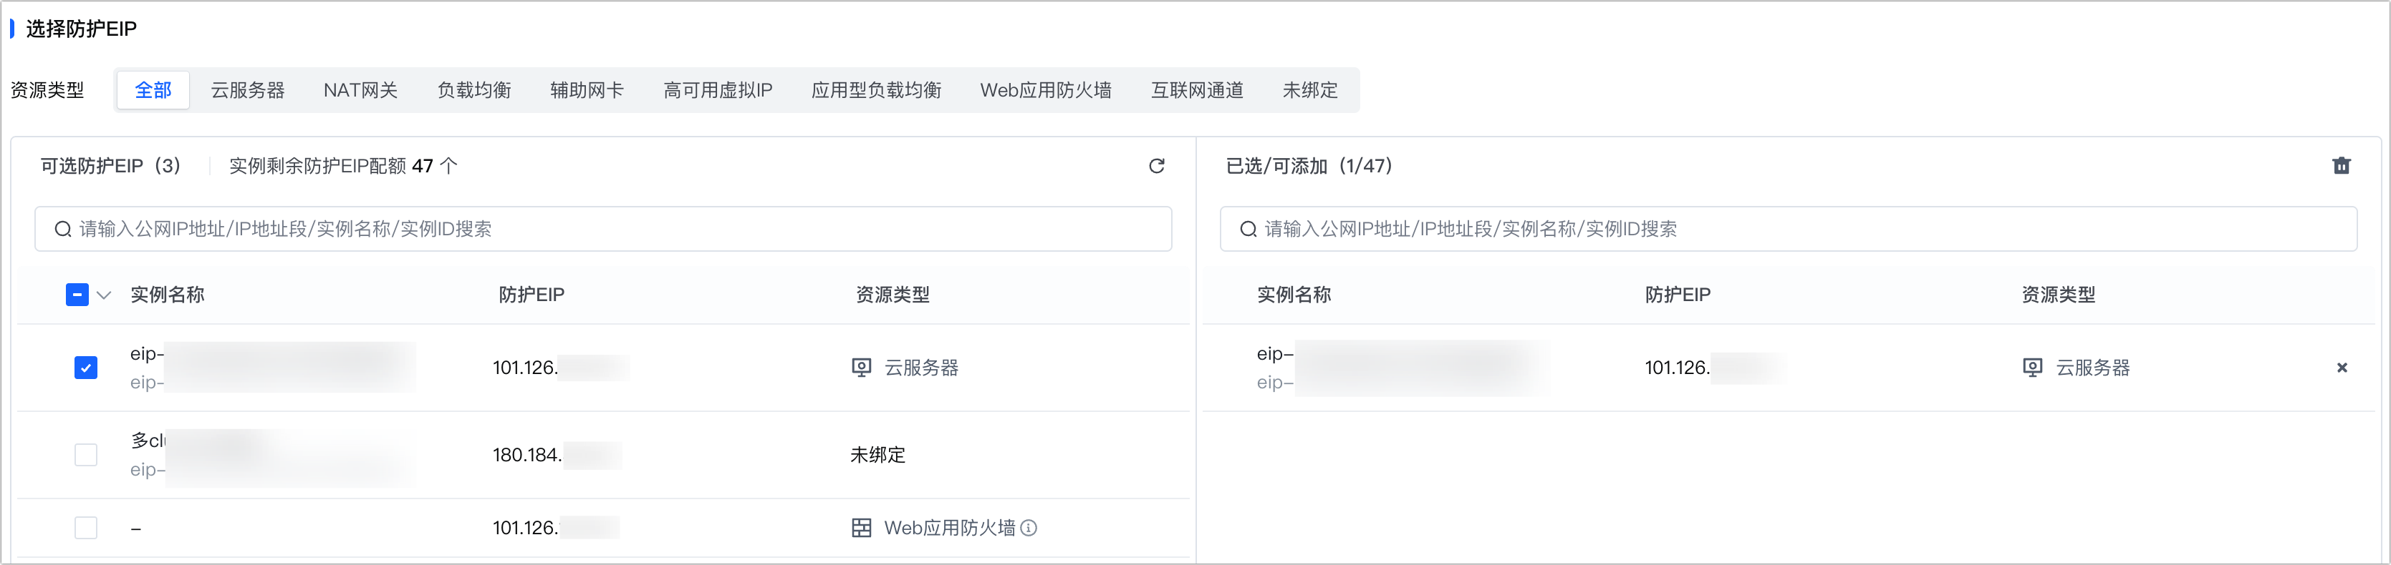This screenshot has height=565, width=2391.
Task: Open the 应用型负载均衡 tab
Action: tap(876, 90)
